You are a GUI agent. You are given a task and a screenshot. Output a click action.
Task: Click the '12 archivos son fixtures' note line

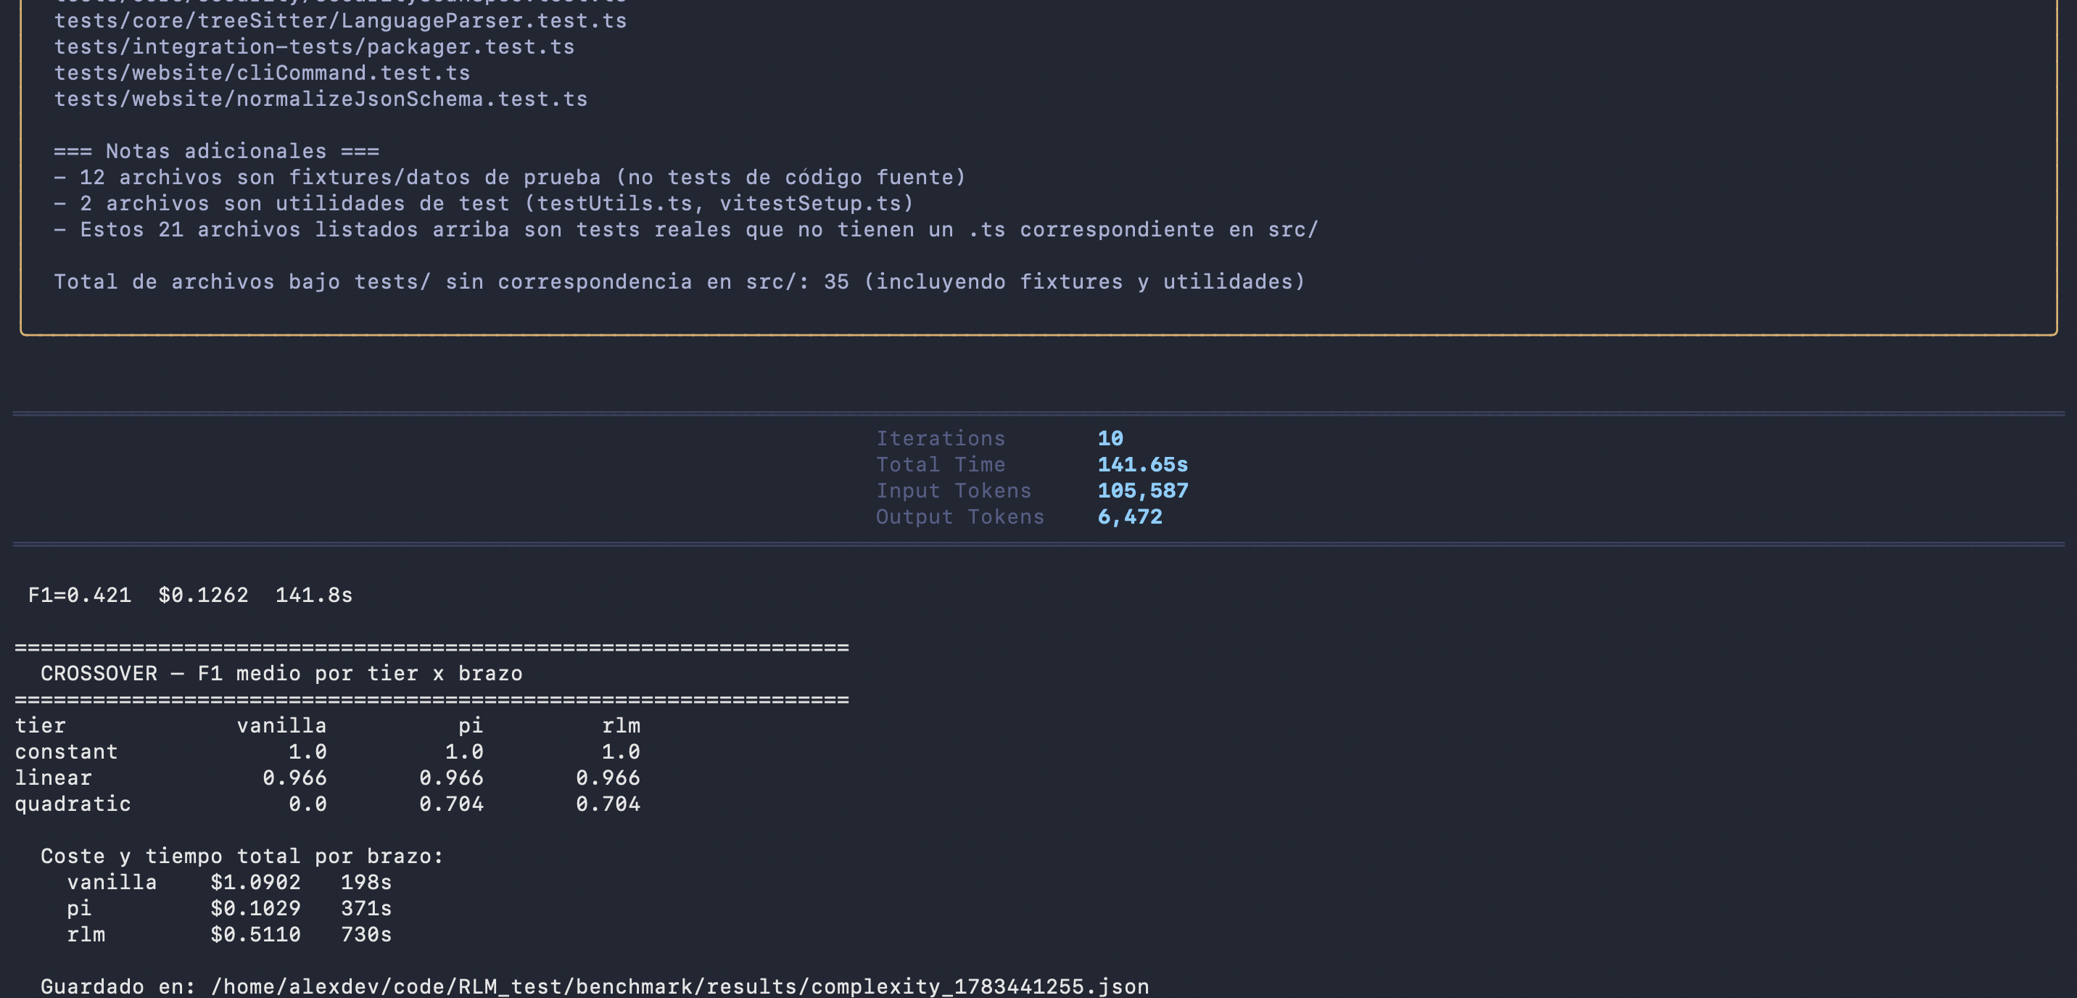[x=510, y=178]
